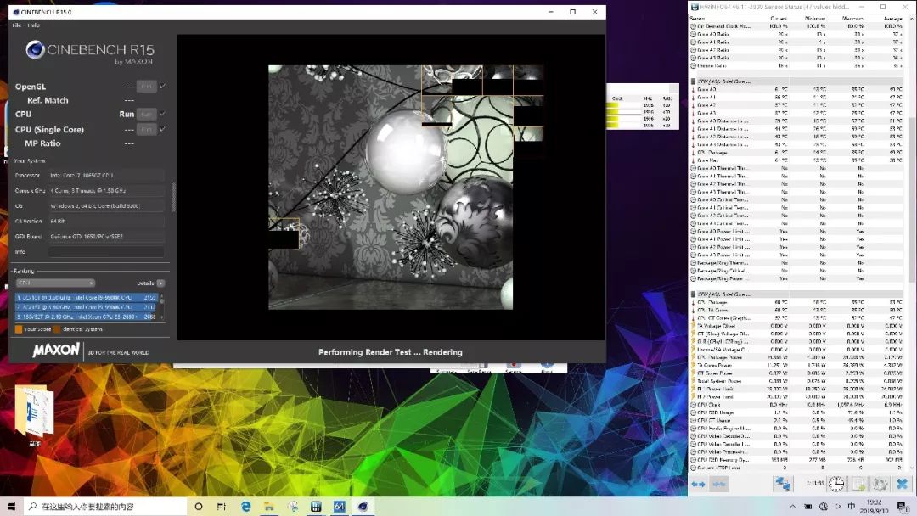Open the Ranking type dropdown

[x=55, y=283]
